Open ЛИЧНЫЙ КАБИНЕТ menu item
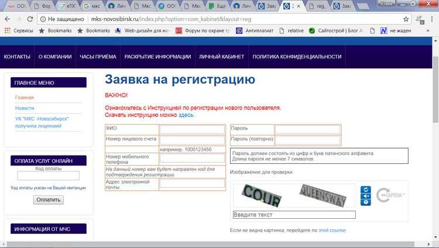 221,57
